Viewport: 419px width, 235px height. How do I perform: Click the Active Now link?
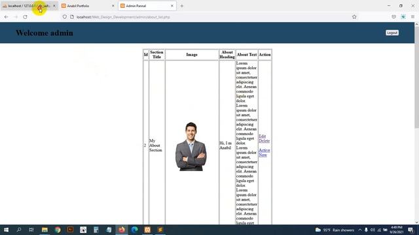(x=264, y=152)
